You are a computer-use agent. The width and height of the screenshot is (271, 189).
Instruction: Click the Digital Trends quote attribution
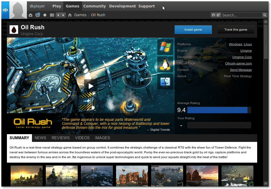tap(160, 130)
